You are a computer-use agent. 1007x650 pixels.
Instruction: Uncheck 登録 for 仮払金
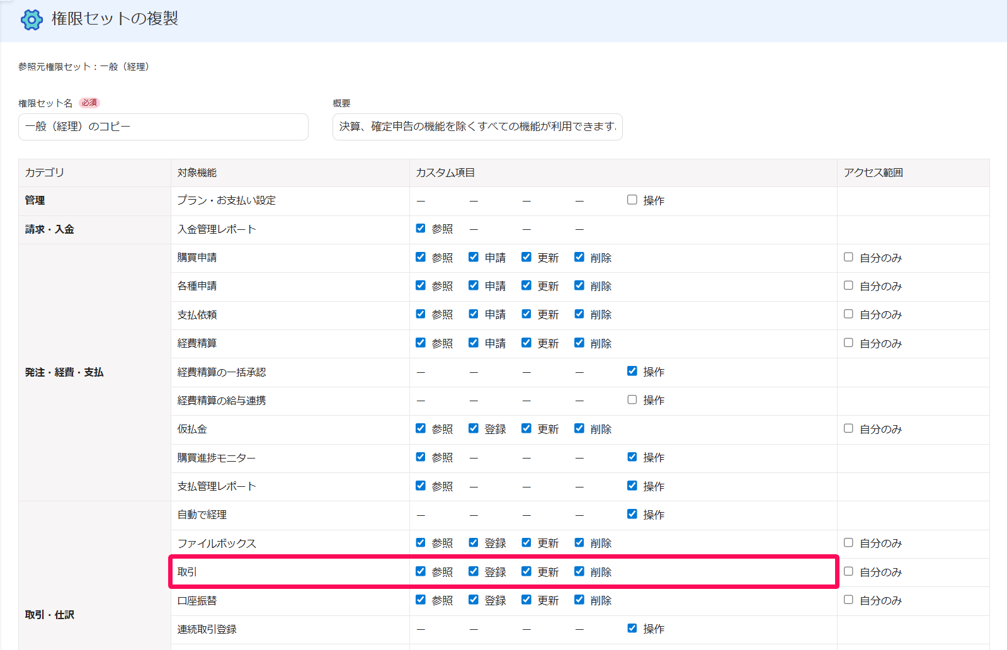pos(474,428)
